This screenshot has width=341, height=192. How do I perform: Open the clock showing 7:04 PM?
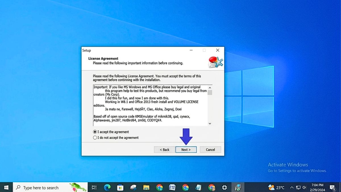coord(317,187)
